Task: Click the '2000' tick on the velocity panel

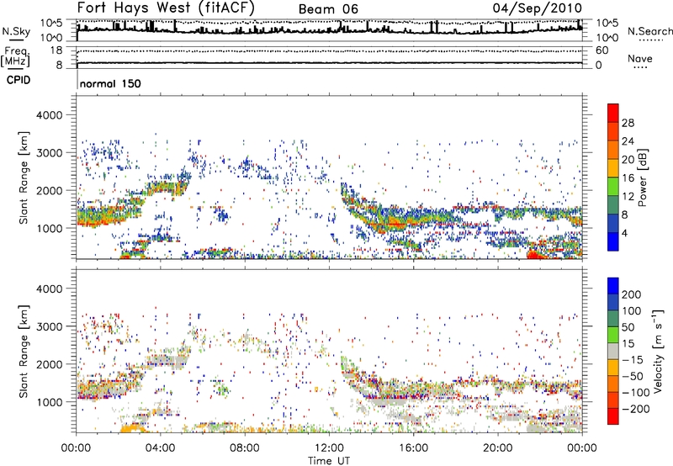Action: pyautogui.click(x=50, y=364)
